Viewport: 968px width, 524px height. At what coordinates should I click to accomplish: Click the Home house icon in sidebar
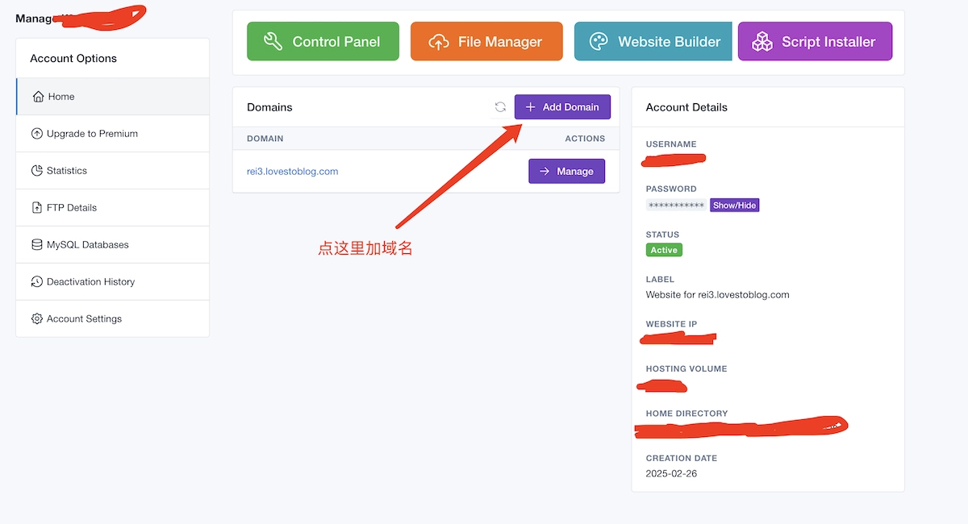coord(38,97)
